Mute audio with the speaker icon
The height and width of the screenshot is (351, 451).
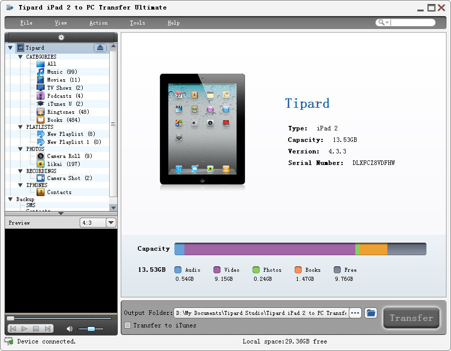point(70,329)
